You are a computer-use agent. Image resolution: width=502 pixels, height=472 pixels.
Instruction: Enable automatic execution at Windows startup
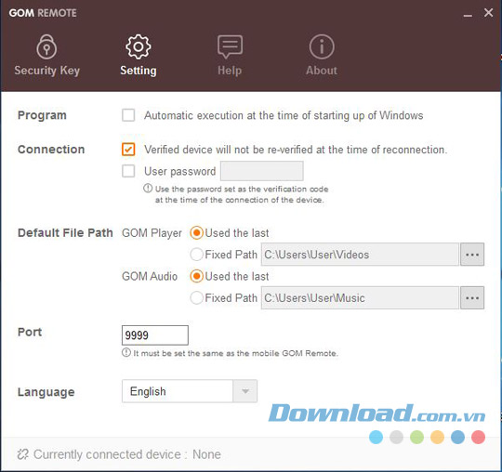coord(128,115)
